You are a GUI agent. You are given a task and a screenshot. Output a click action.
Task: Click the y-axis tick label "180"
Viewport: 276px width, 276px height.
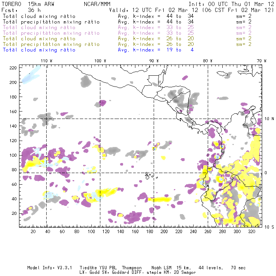point(13,97)
